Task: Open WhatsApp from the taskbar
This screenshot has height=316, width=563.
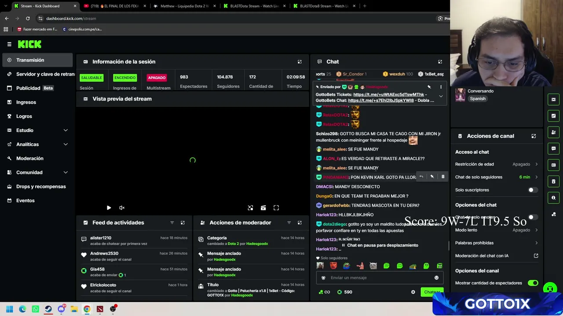Action: (x=36, y=309)
